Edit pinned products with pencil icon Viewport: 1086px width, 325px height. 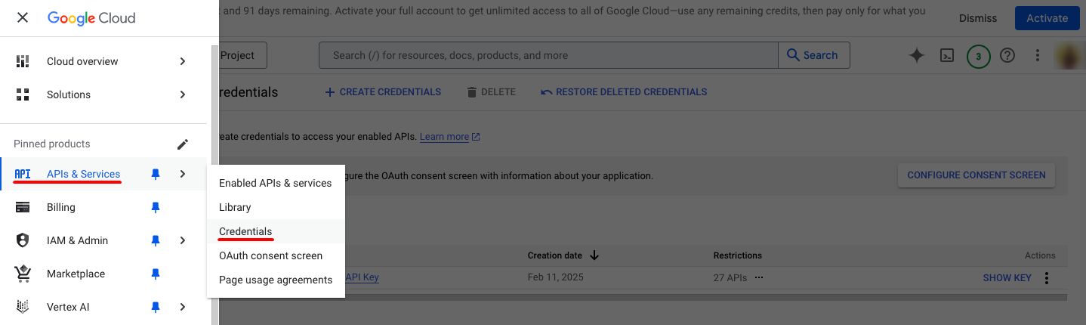point(183,144)
